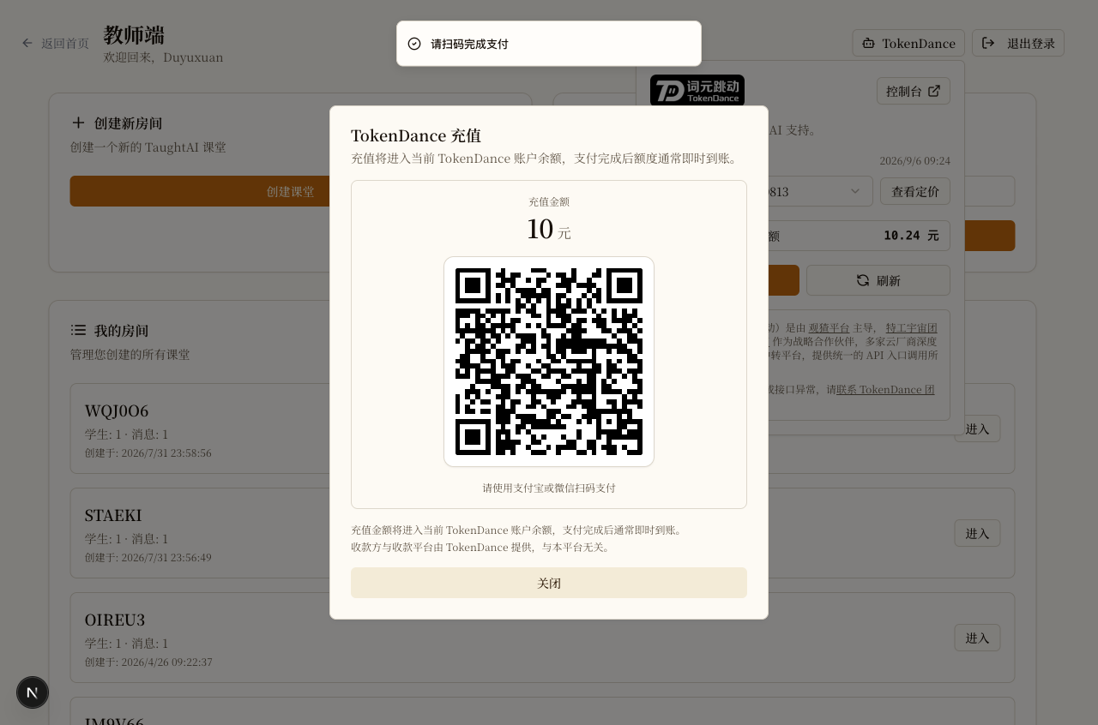Image resolution: width=1098 pixels, height=725 pixels.
Task: Click the 创建于: 2026/7/31 23:58:56 date text
Action: (148, 452)
